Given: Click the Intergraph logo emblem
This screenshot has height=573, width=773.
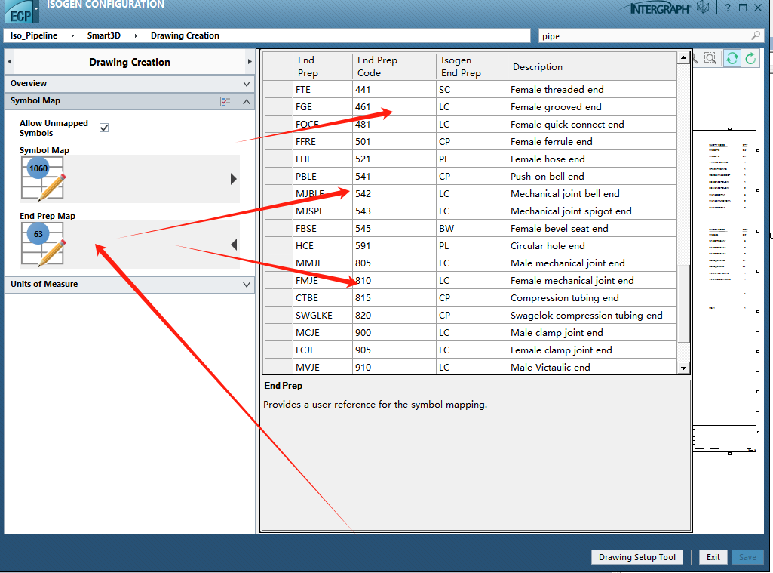Looking at the screenshot, I should click(x=703, y=8).
